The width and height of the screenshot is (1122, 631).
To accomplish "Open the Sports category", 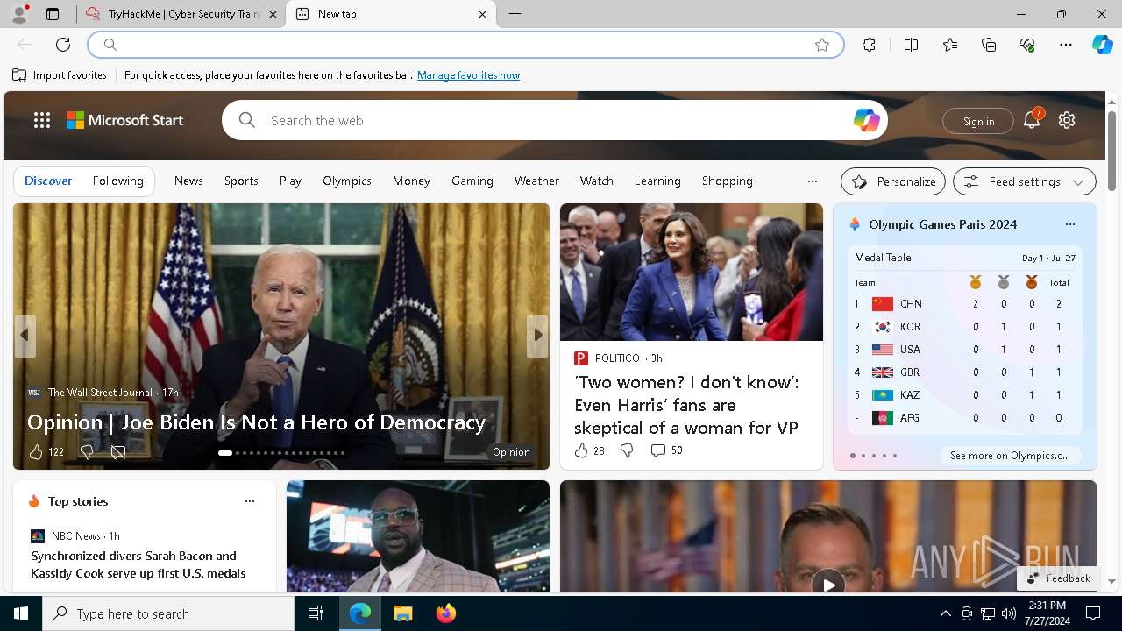I will 241,181.
